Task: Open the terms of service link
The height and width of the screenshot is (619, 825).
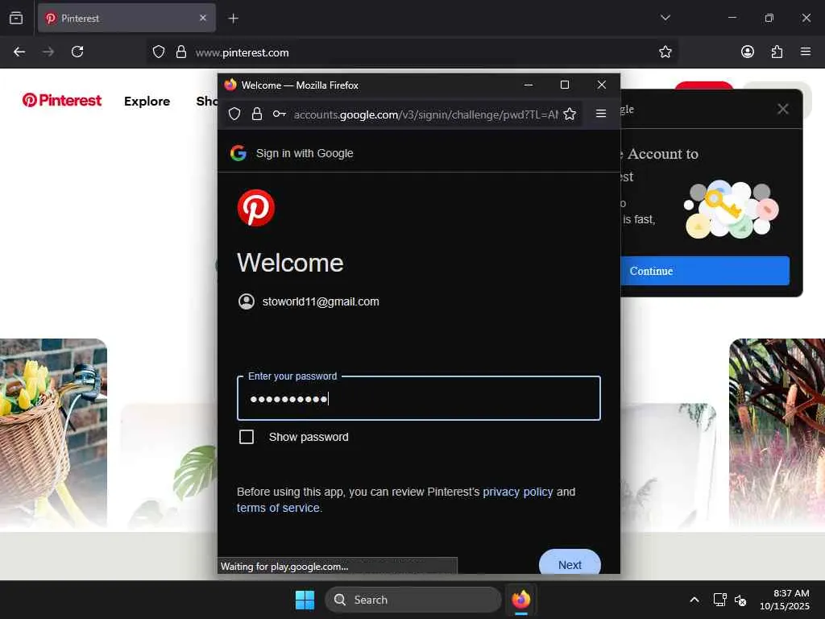Action: 278,508
